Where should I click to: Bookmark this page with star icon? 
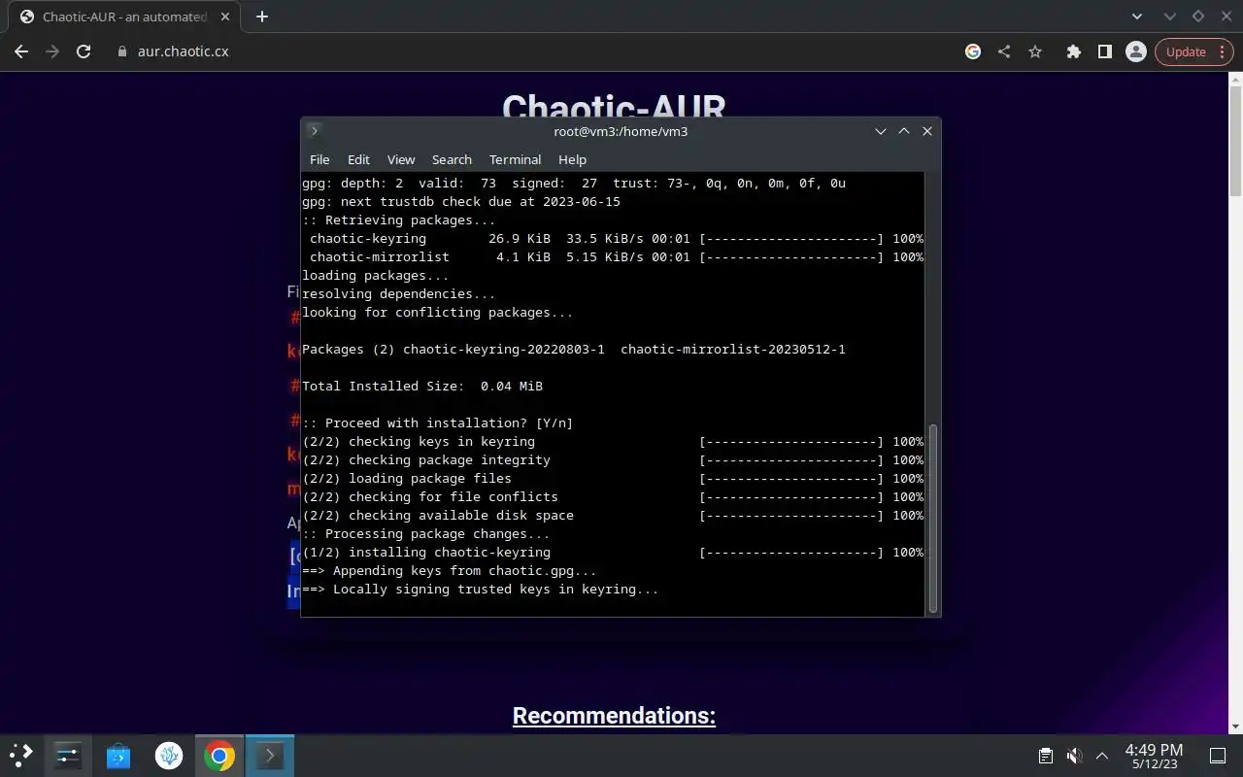(1035, 51)
